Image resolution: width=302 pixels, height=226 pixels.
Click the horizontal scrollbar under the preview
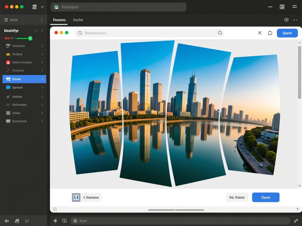point(176,210)
